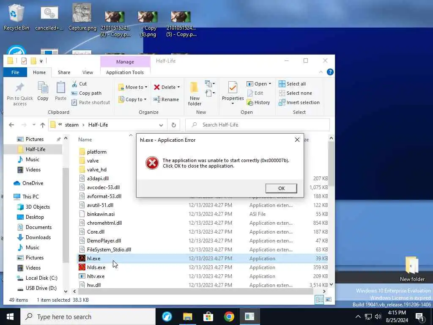Collapse the ribbon with the chevron
Image resolution: width=433 pixels, height=325 pixels.
tap(321, 72)
